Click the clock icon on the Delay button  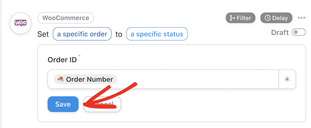[268, 18]
